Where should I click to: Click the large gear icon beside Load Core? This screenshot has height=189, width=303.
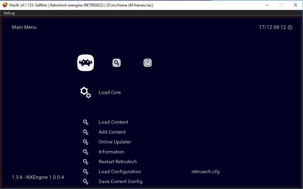tap(85, 92)
